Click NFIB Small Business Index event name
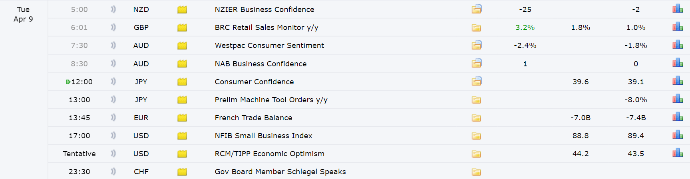This screenshot has width=690, height=179. [264, 136]
